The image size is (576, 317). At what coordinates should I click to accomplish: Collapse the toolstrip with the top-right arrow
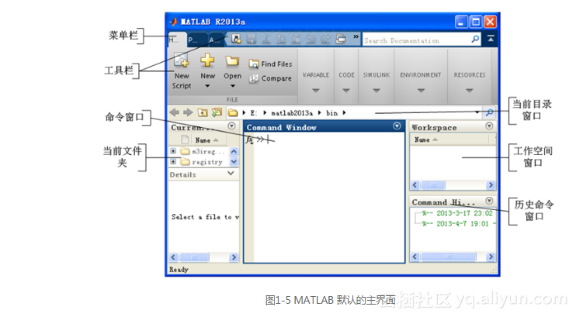(x=491, y=38)
